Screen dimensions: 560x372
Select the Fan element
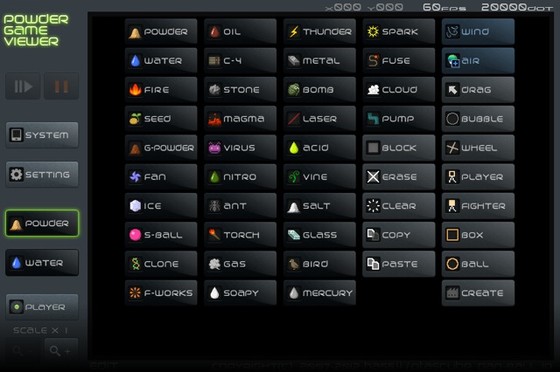tap(161, 176)
